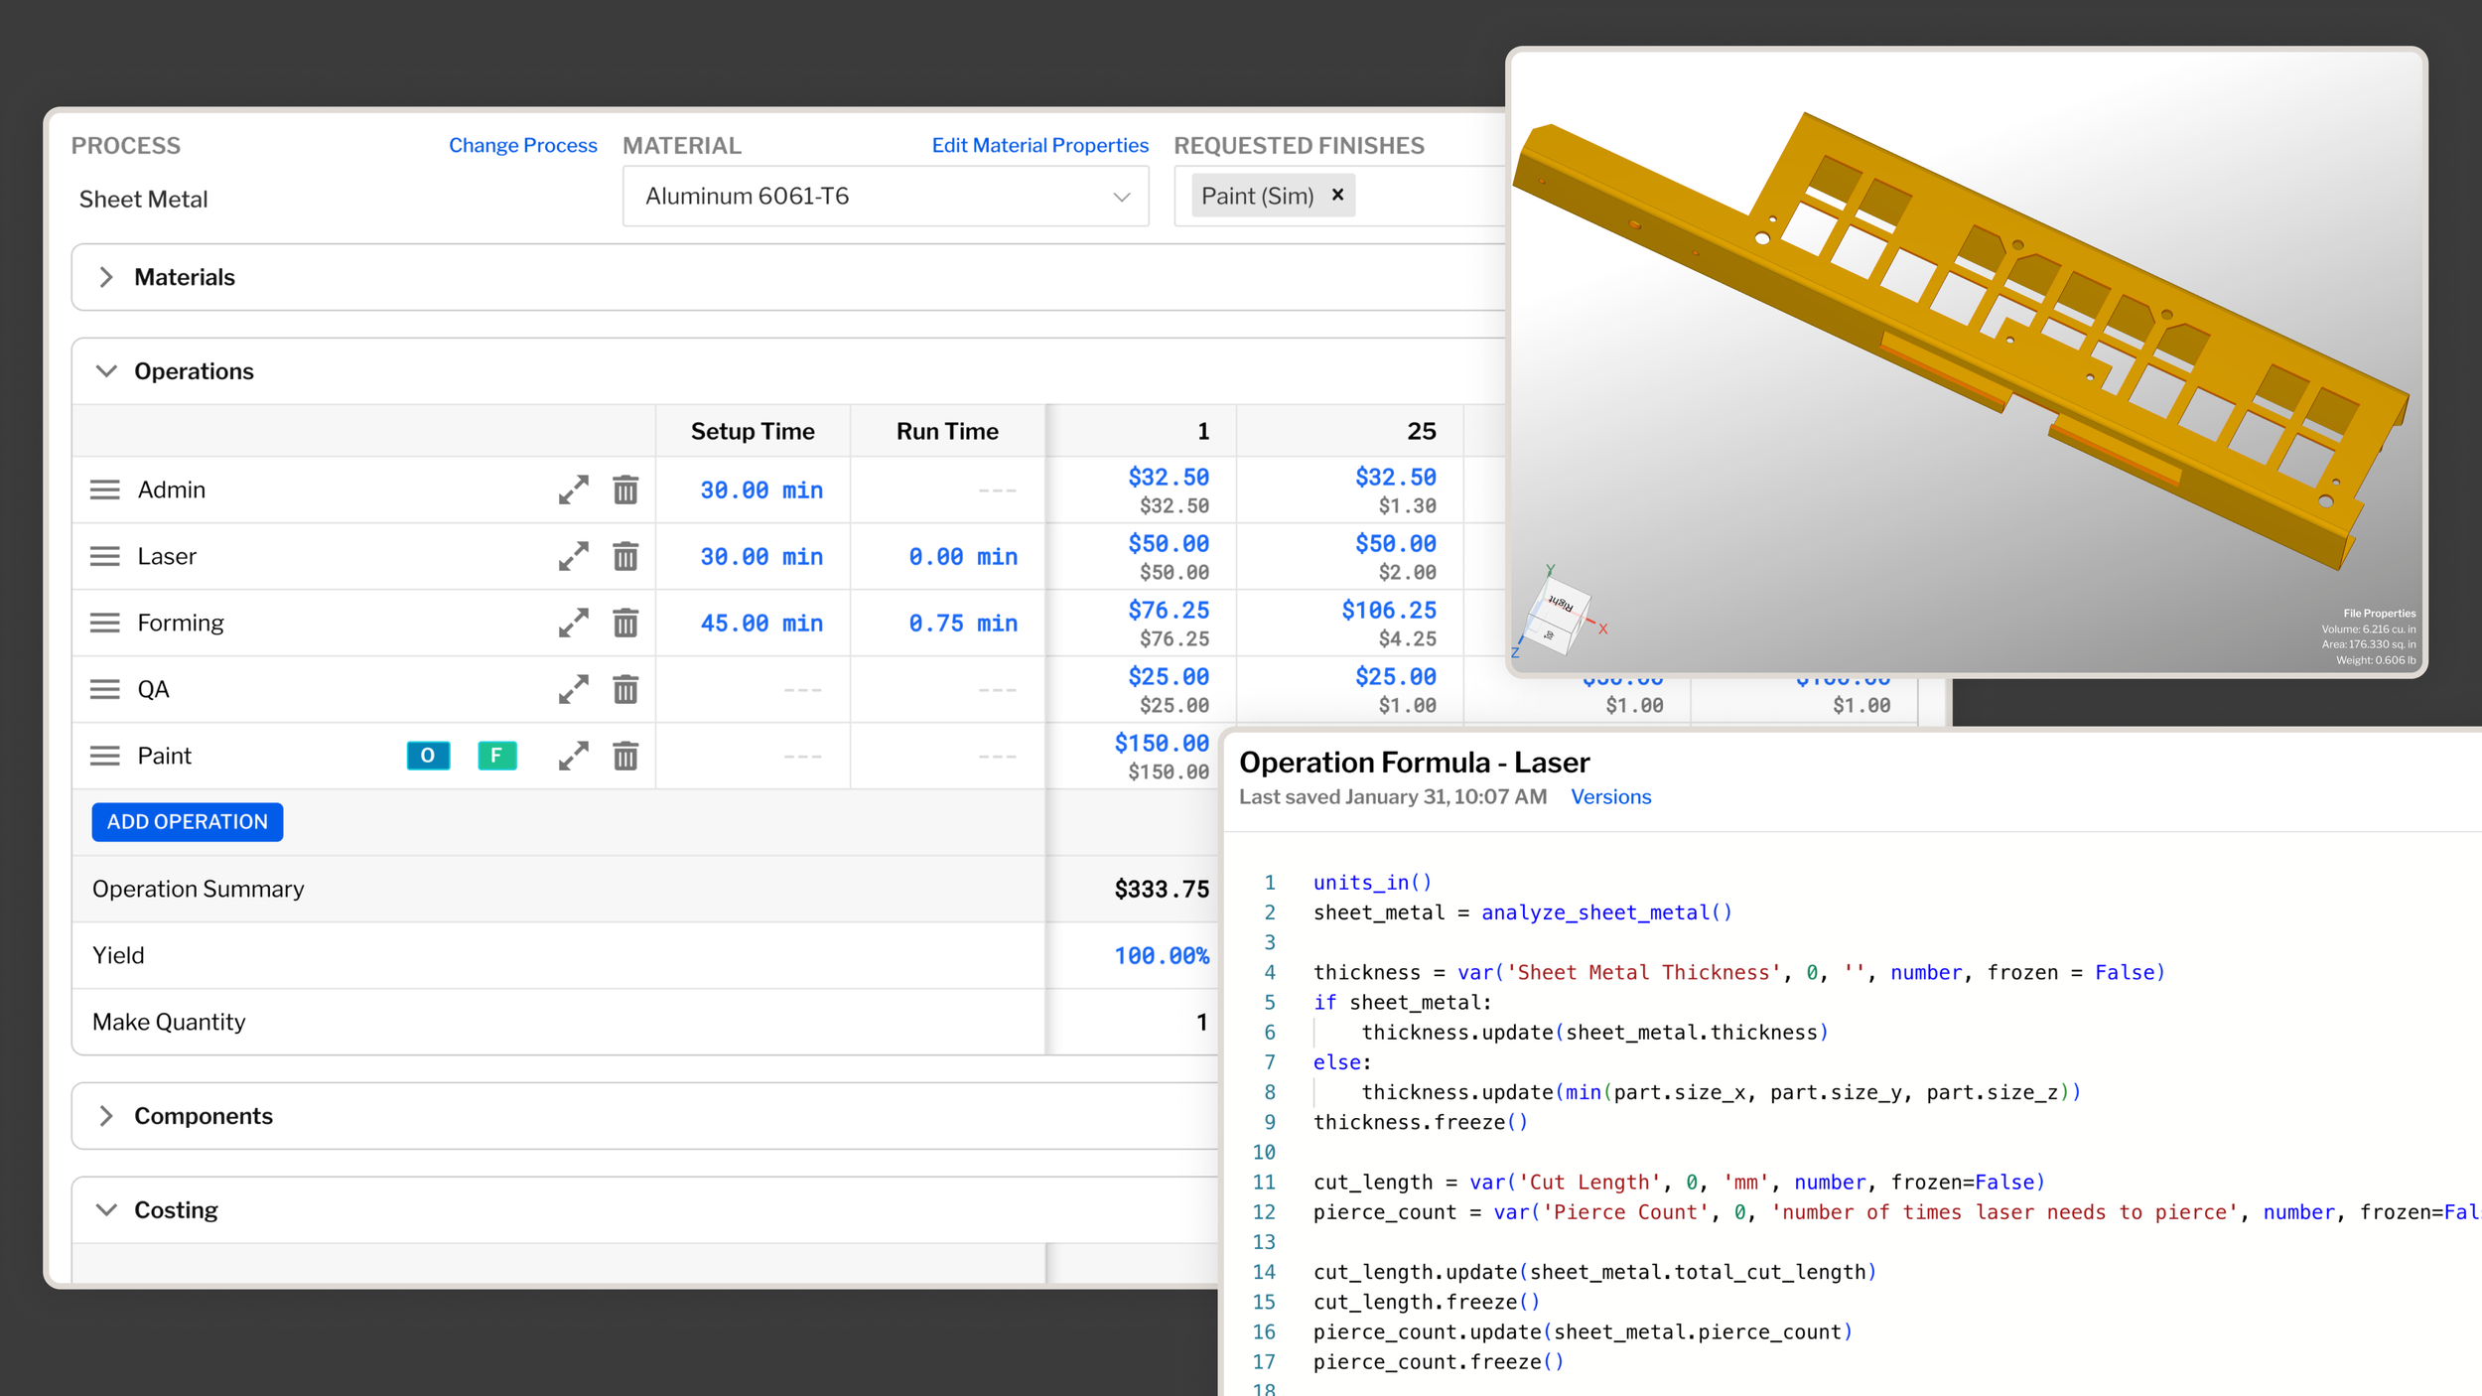This screenshot has height=1396, width=2482.
Task: Open formula Versions link
Action: pos(1610,796)
